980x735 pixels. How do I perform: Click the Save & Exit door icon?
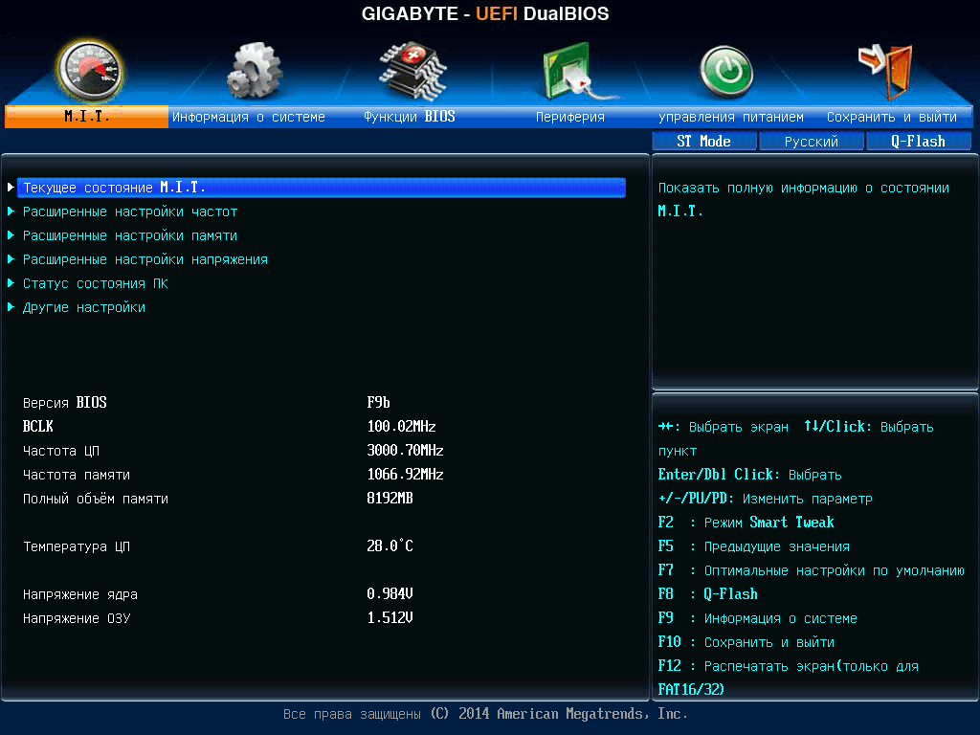[x=885, y=72]
